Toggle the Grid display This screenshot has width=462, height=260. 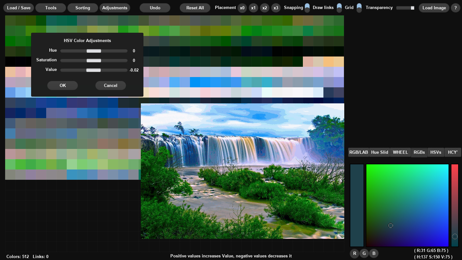pyautogui.click(x=359, y=8)
